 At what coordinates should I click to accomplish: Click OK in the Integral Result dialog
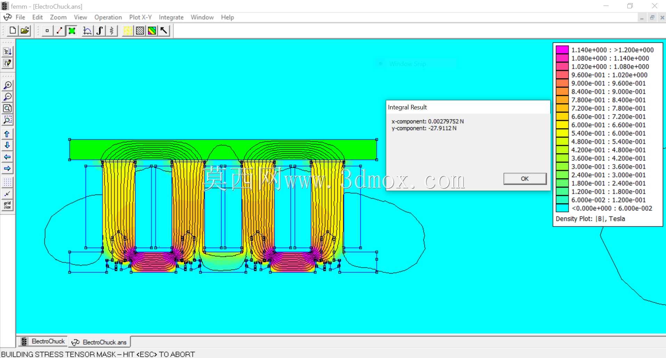tap(525, 179)
